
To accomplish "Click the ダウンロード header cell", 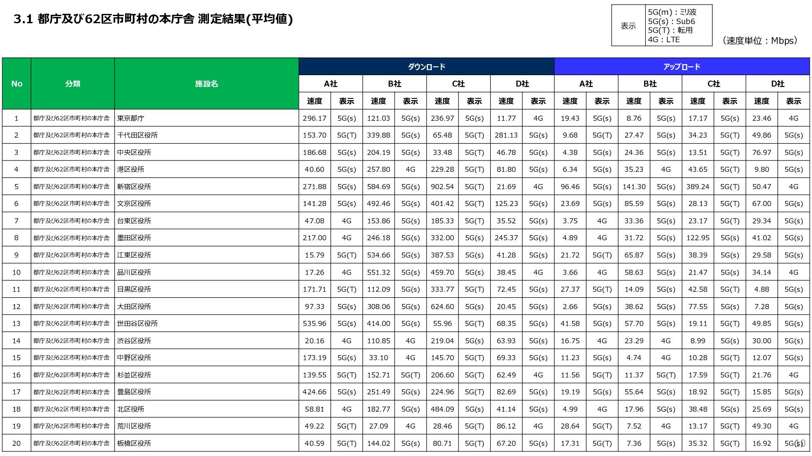I will [x=426, y=67].
